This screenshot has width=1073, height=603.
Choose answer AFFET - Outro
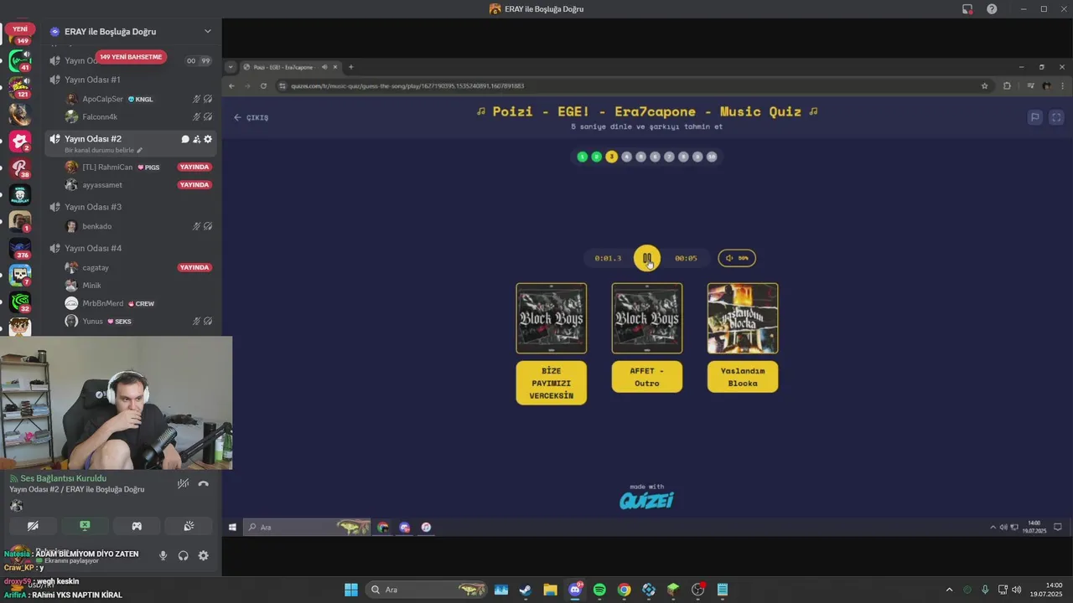tap(647, 377)
